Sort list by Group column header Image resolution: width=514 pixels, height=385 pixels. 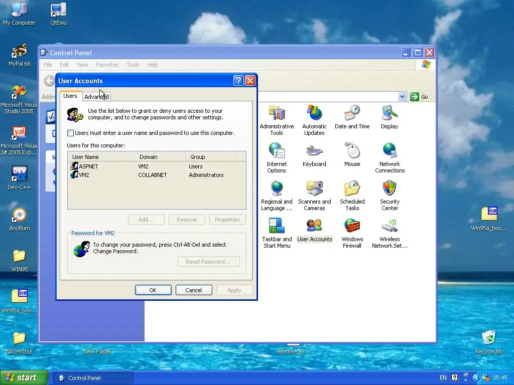coord(211,157)
